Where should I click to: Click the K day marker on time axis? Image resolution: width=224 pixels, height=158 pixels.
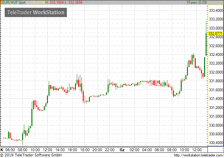click(2, 150)
